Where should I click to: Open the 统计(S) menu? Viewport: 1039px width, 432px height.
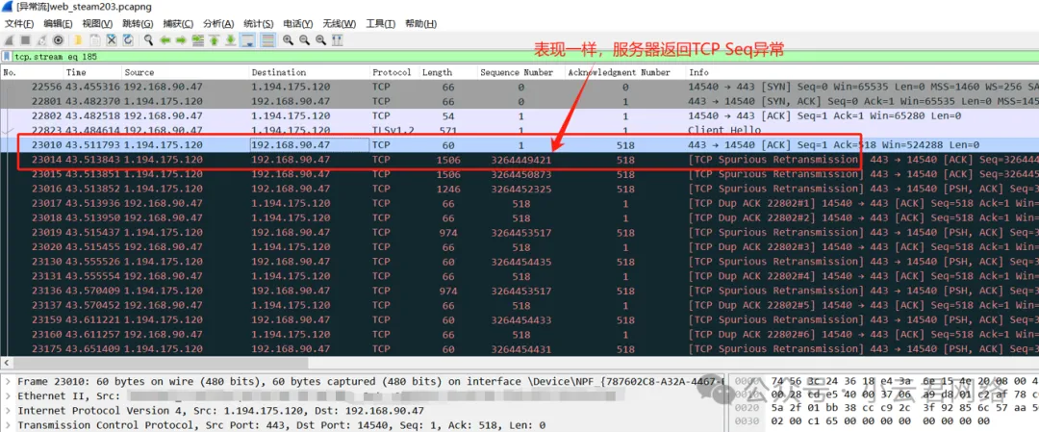[x=259, y=23]
